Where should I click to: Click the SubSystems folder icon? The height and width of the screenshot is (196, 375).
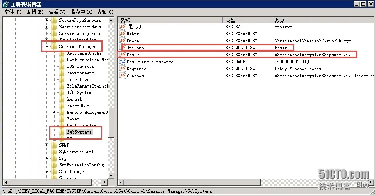pos(62,132)
